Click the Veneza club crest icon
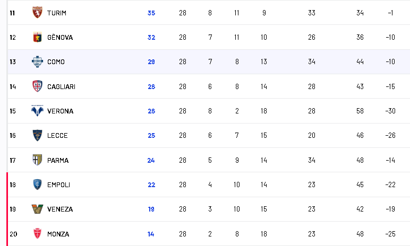The image size is (410, 246). (37, 209)
